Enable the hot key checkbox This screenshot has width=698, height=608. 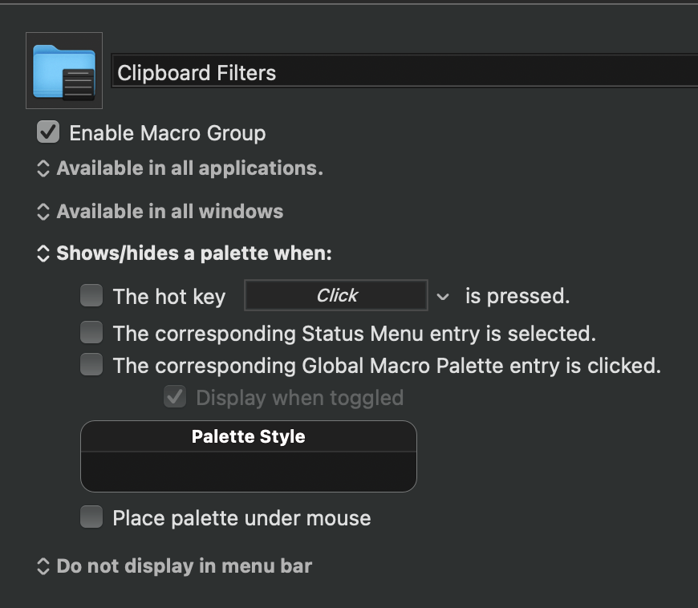[x=91, y=295]
